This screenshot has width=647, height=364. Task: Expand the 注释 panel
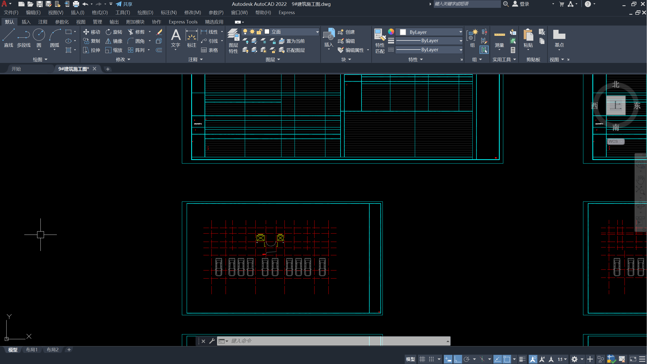click(x=195, y=59)
